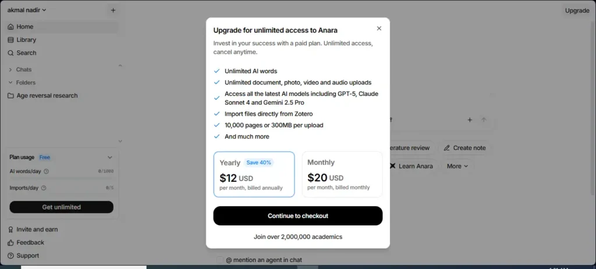Click the Home house icon in sidebar
This screenshot has height=269, width=596.
pyautogui.click(x=10, y=27)
